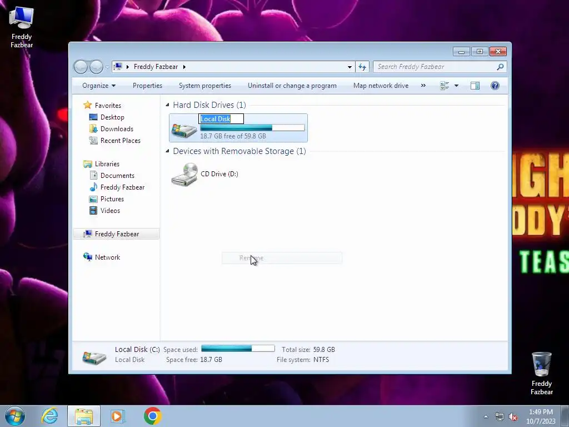Click the Recent Places icon
This screenshot has width=569, height=427.
click(93, 141)
